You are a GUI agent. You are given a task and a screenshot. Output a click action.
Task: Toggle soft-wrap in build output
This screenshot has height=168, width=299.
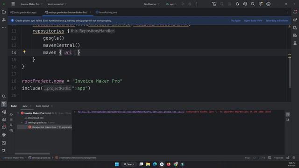[288, 114]
